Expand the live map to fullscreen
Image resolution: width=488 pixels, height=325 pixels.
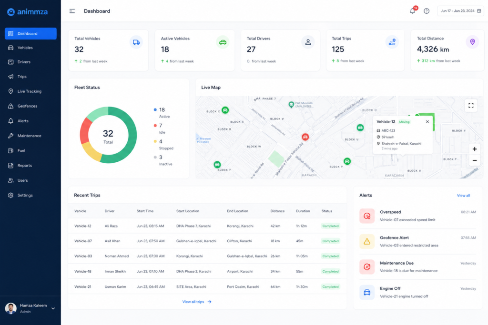[471, 106]
